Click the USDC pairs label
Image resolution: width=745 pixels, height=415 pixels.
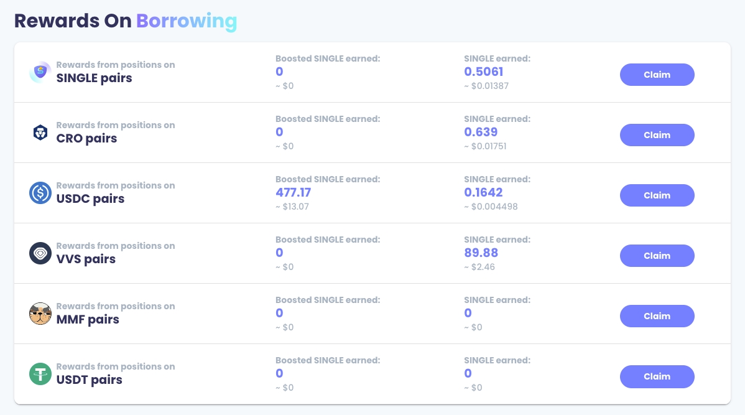pyautogui.click(x=90, y=199)
